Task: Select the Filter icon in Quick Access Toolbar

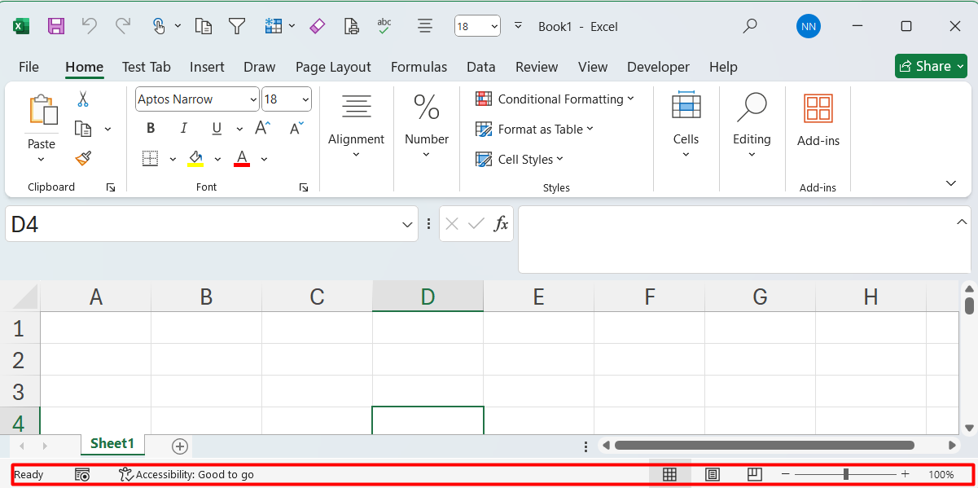Action: point(236,25)
